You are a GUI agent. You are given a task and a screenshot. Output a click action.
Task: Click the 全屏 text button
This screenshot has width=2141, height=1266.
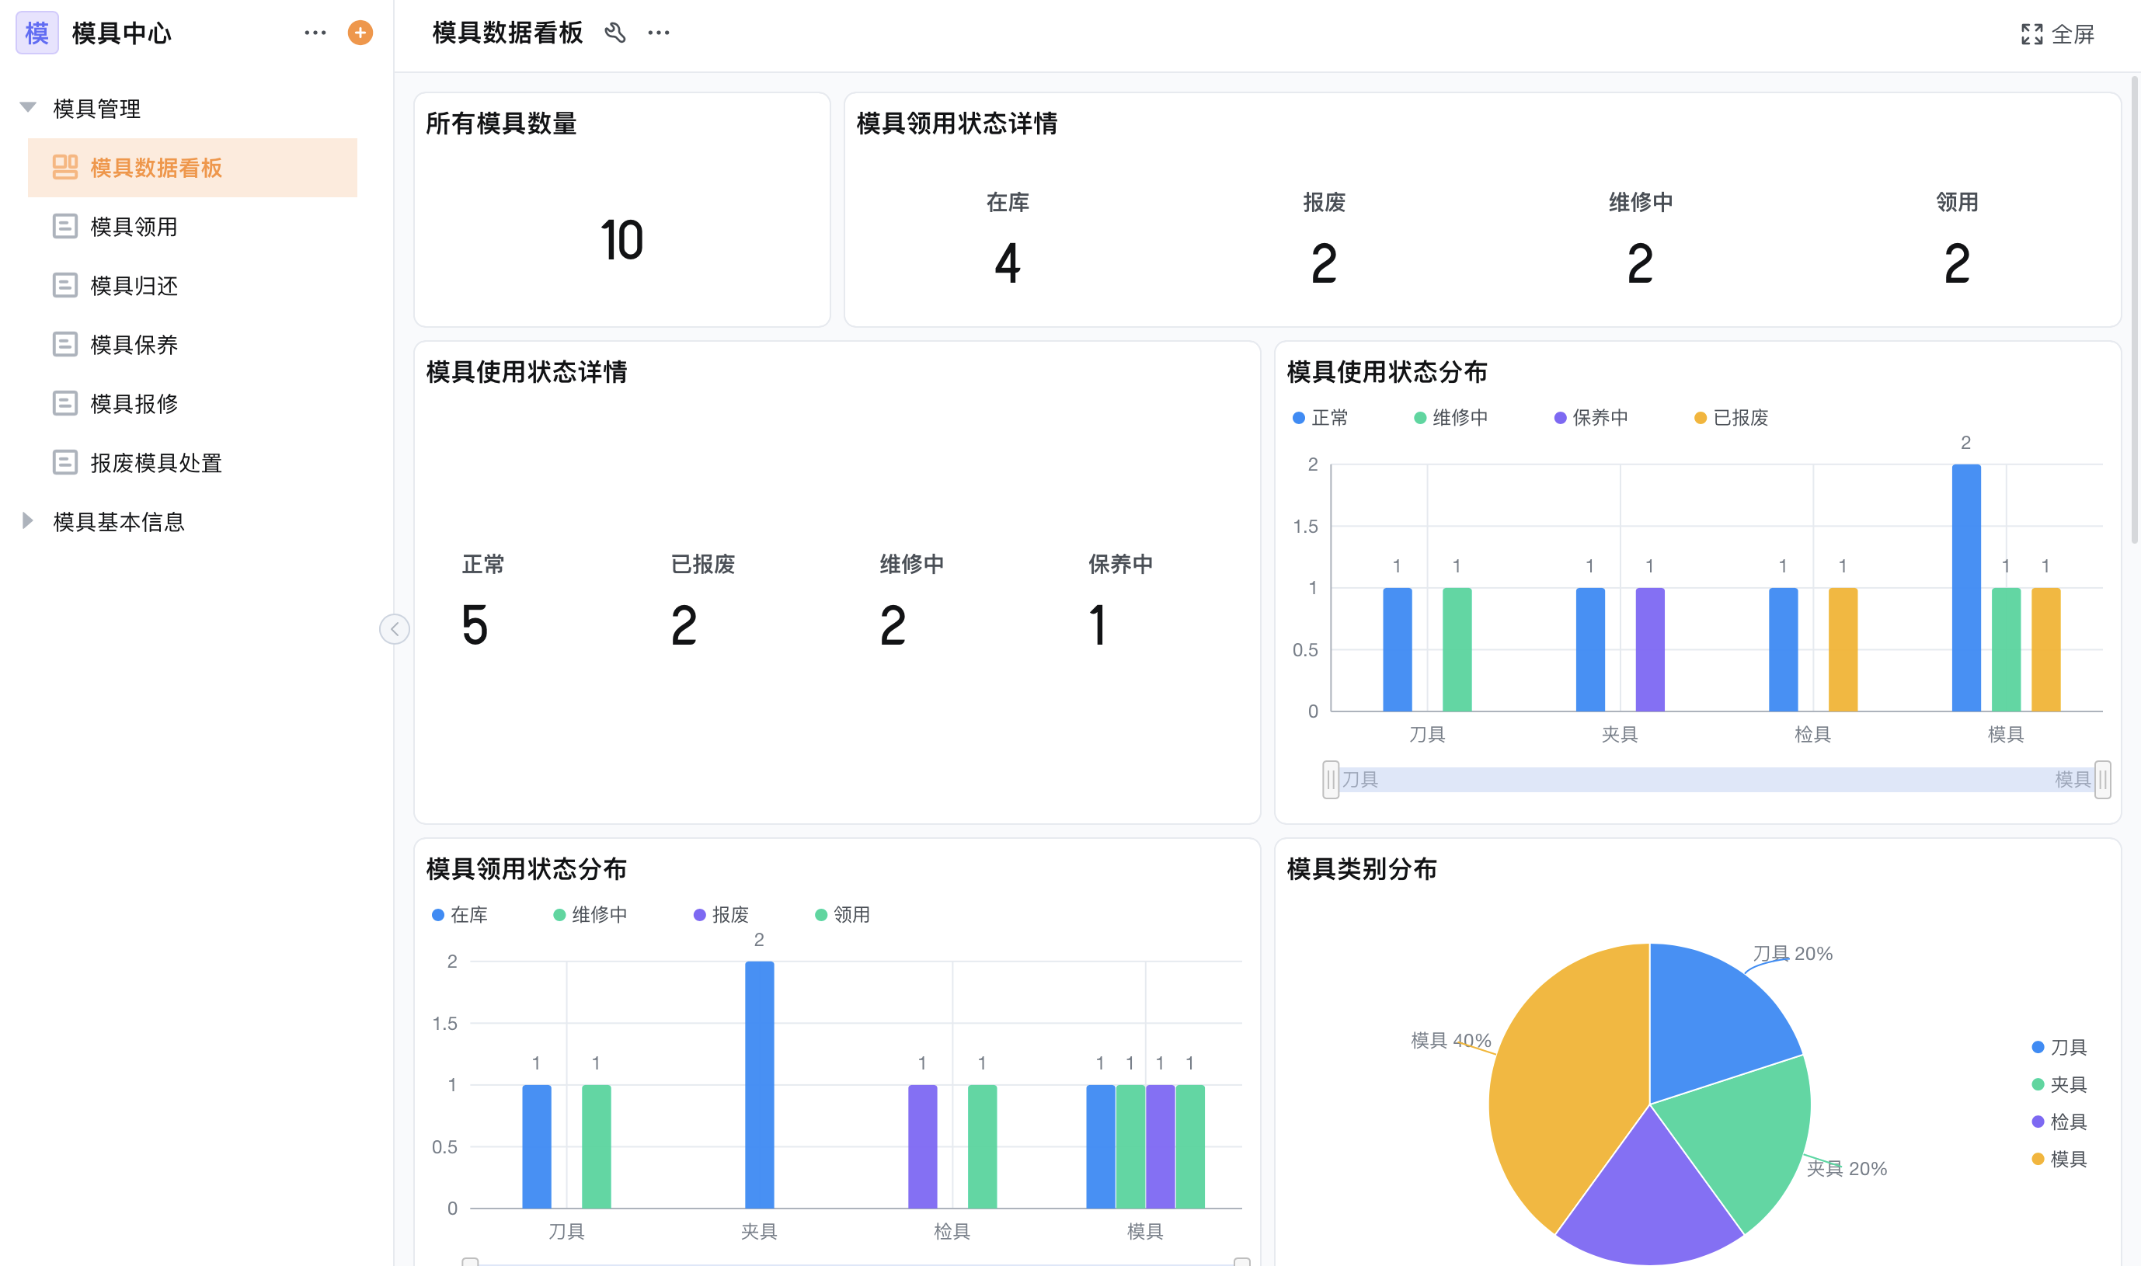click(2073, 34)
